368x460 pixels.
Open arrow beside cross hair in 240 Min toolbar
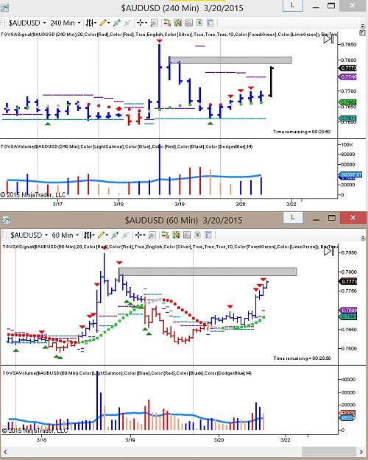(x=146, y=23)
